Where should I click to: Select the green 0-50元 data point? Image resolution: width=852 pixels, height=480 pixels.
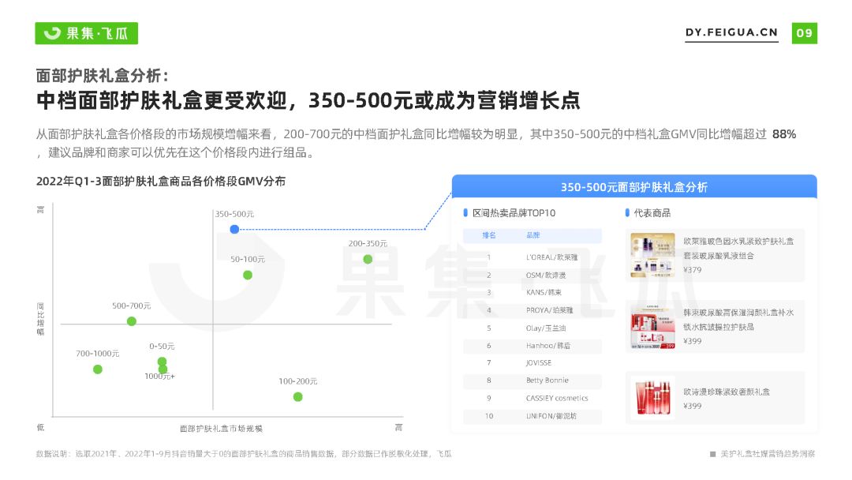[162, 362]
